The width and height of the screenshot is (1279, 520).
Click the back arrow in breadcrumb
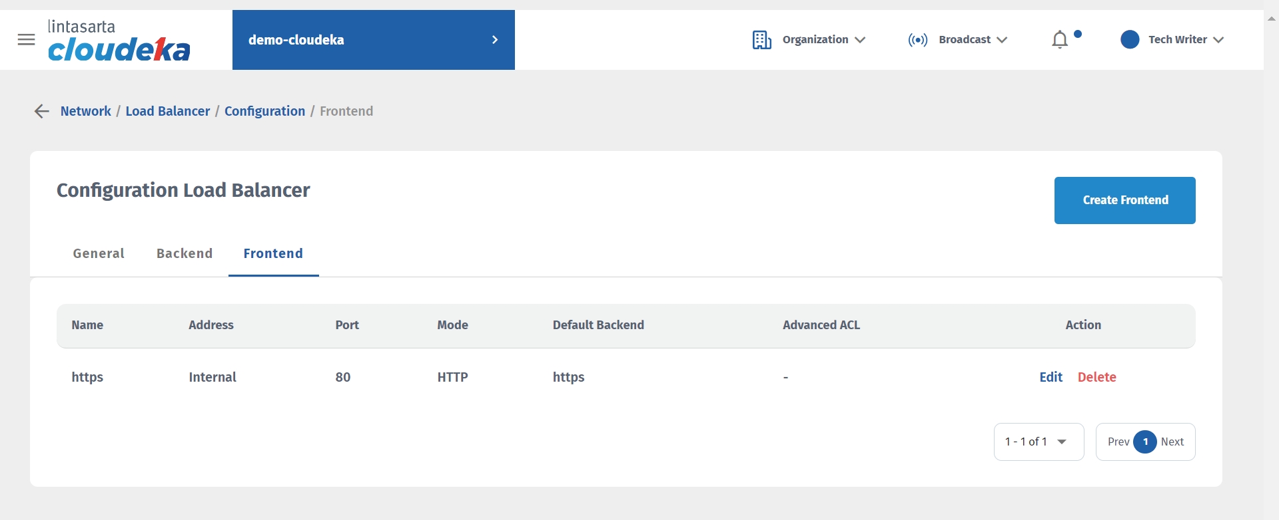pos(41,111)
